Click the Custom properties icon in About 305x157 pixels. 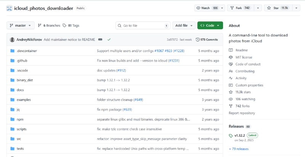[x=231, y=85]
